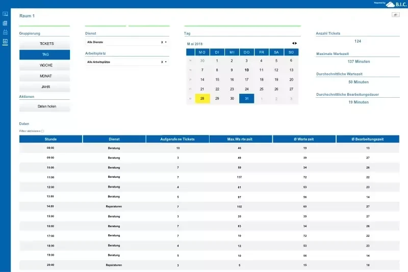Go to next month in calendar
Image resolution: width=408 pixels, height=272 pixels.
296,43
